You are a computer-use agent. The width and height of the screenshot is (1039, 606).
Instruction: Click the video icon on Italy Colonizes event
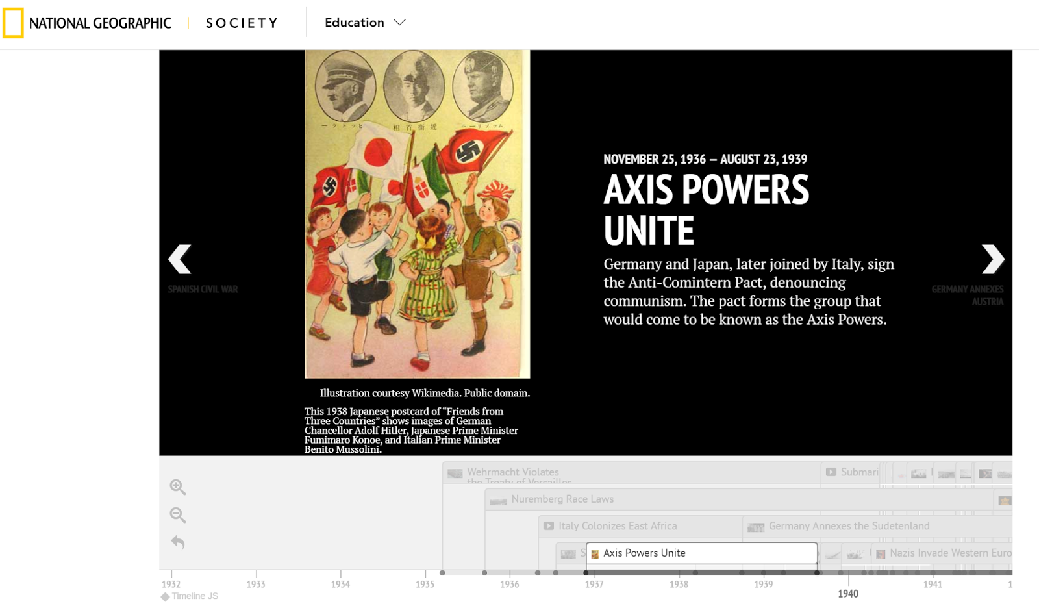pyautogui.click(x=549, y=526)
